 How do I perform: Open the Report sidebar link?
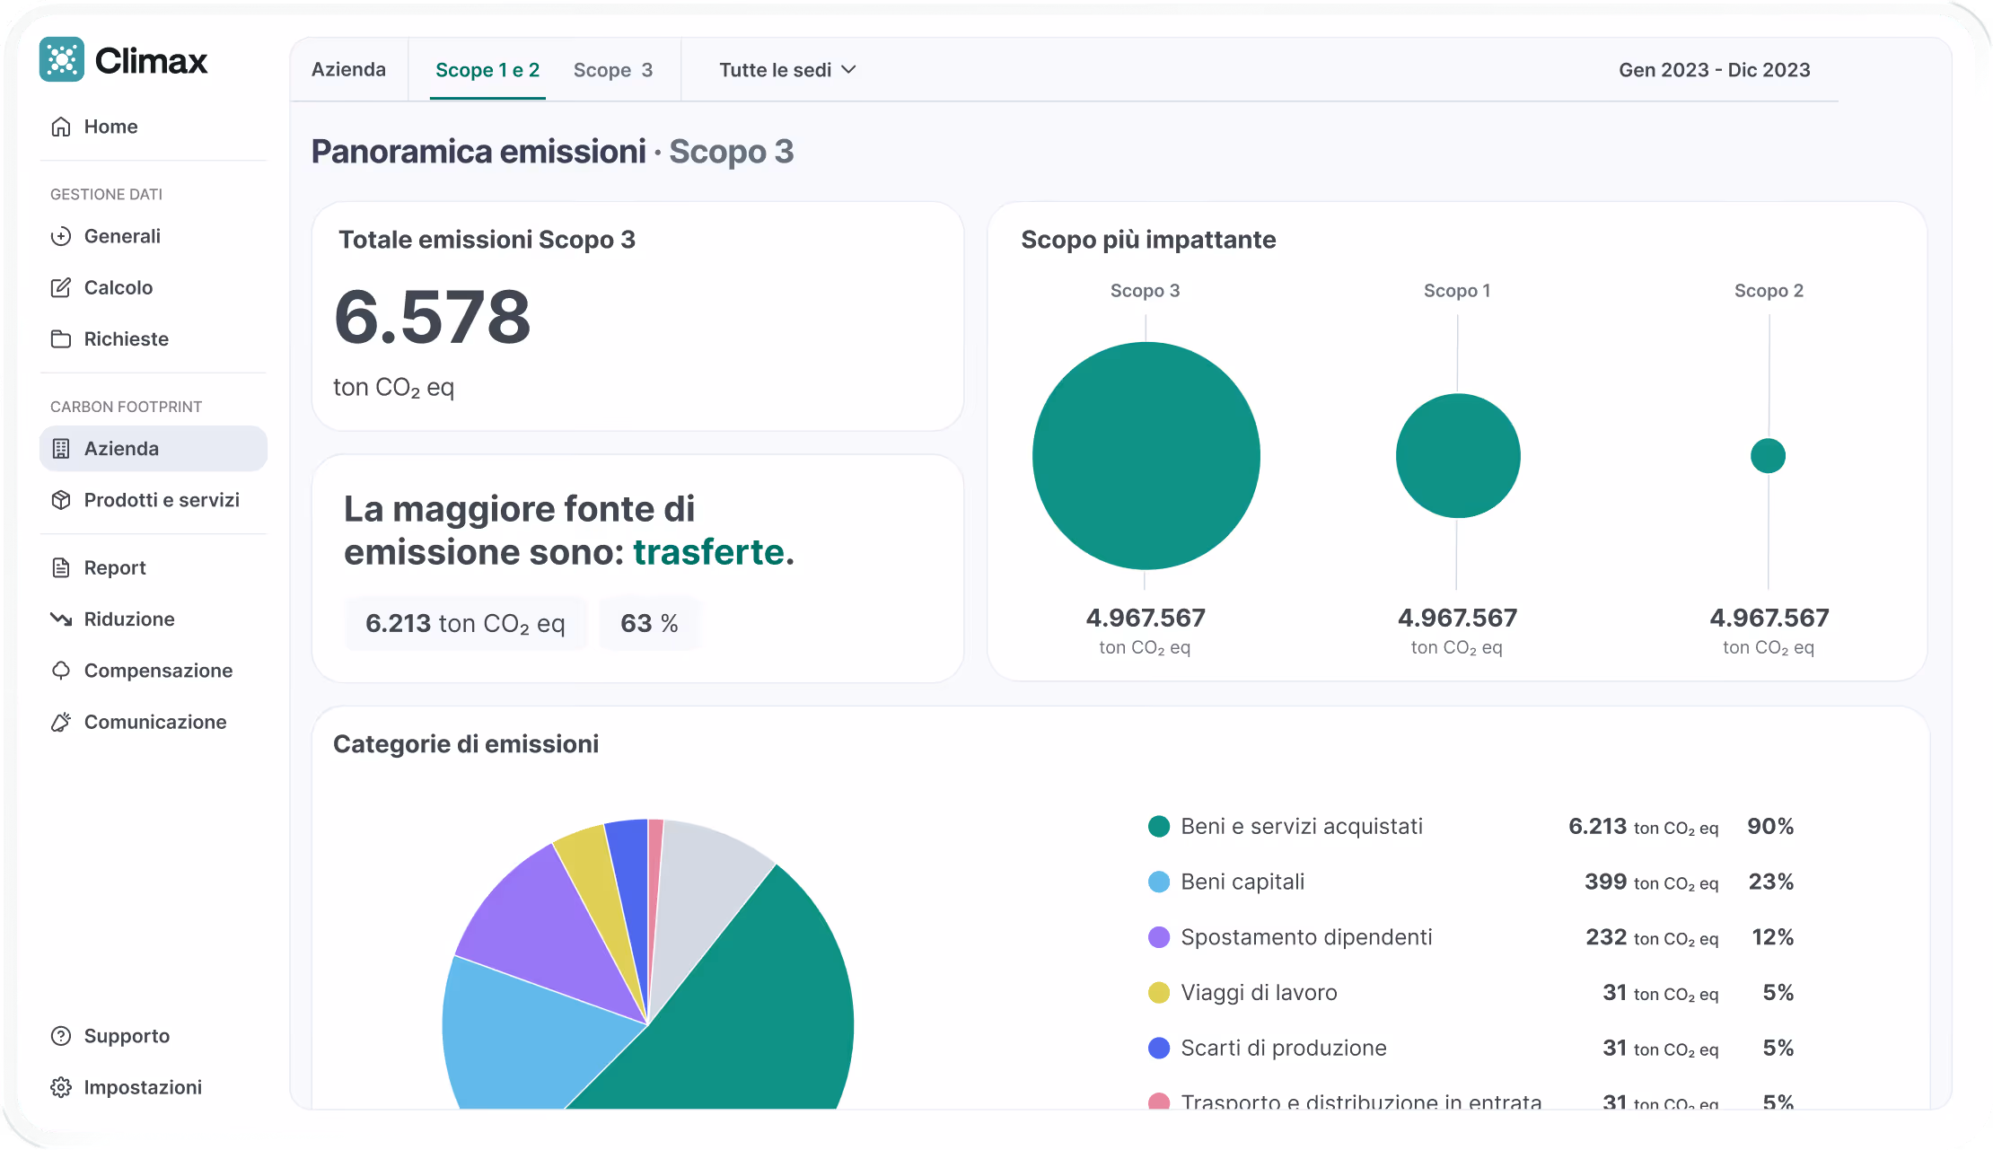click(115, 568)
